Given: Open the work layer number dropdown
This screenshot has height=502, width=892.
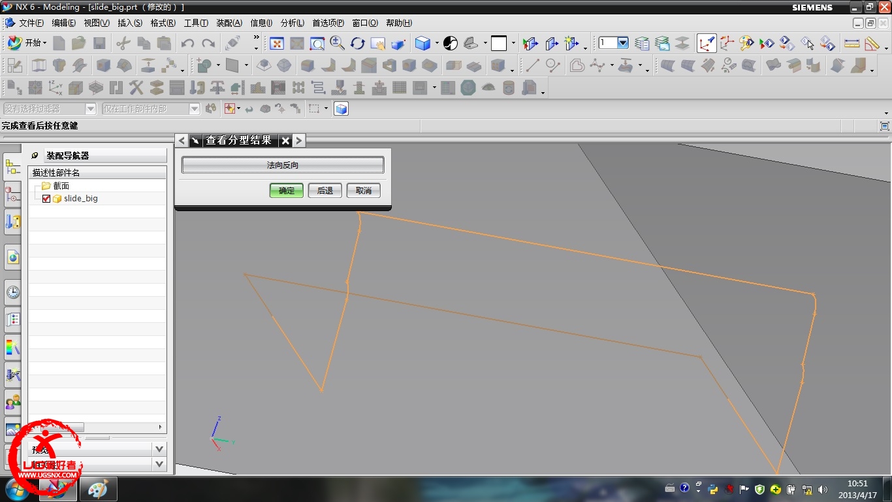Looking at the screenshot, I should pos(622,43).
